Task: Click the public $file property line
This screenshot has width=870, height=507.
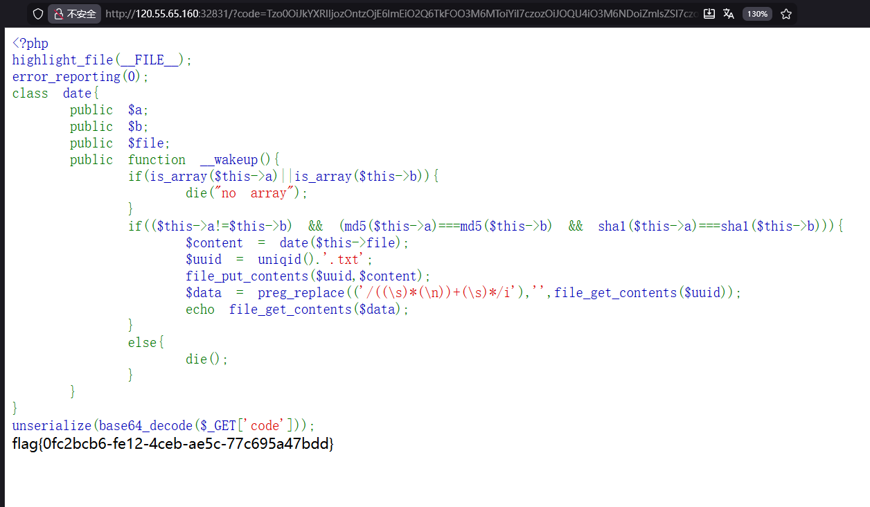Action: click(120, 143)
